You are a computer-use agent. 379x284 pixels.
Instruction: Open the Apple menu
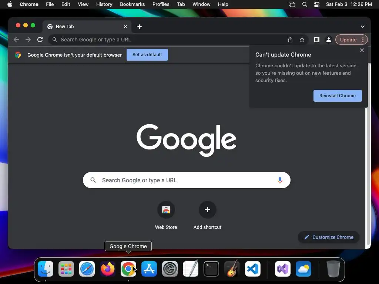click(10, 4)
